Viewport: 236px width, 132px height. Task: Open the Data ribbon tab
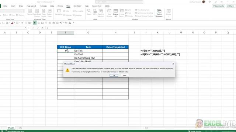pyautogui.click(x=52, y=6)
